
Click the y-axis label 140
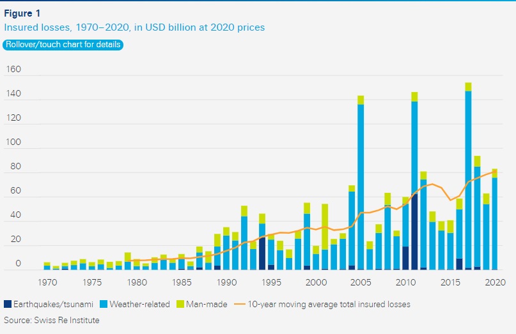coord(13,94)
